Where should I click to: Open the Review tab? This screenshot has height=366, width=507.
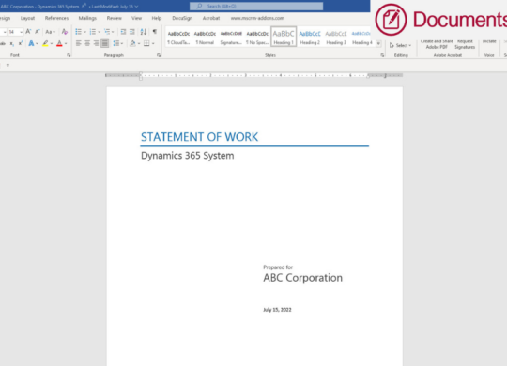(115, 18)
